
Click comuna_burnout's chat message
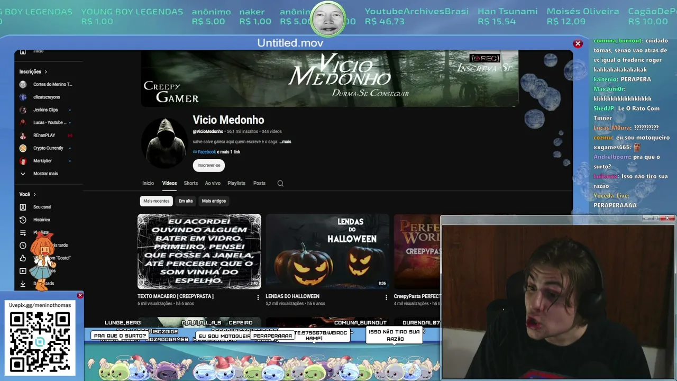632,55
